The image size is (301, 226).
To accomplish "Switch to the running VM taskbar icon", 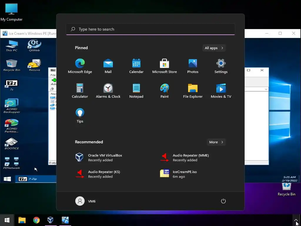I will click(65, 220).
